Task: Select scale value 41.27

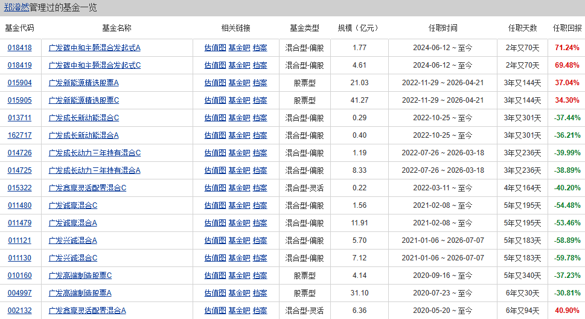Action: (359, 100)
